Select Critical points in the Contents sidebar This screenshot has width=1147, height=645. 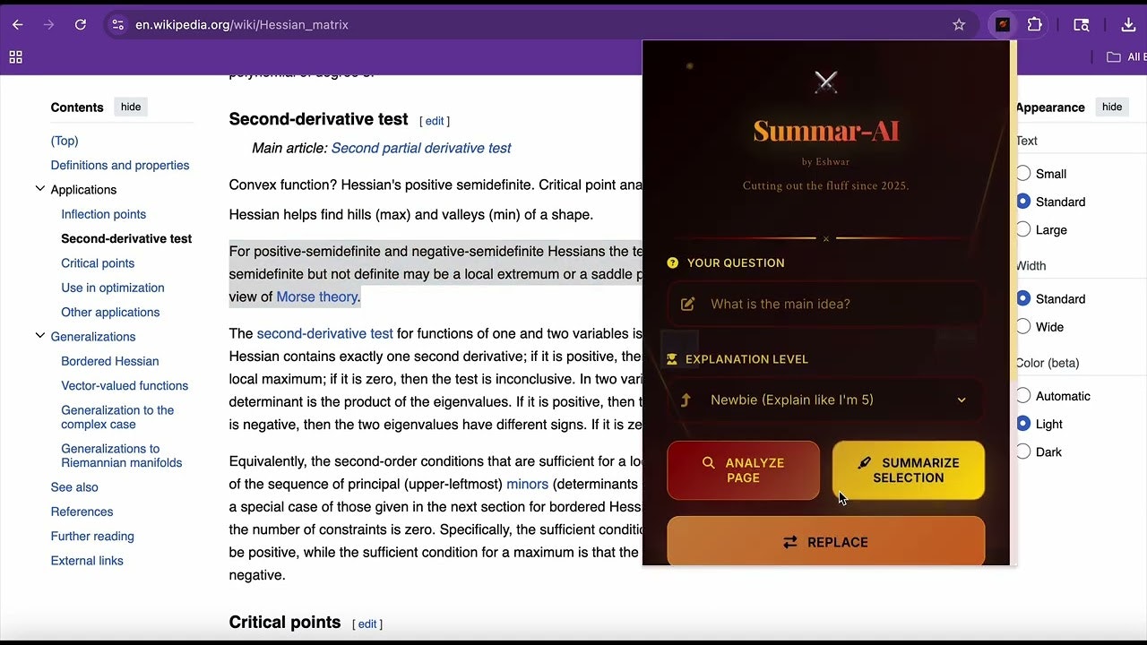(x=98, y=262)
